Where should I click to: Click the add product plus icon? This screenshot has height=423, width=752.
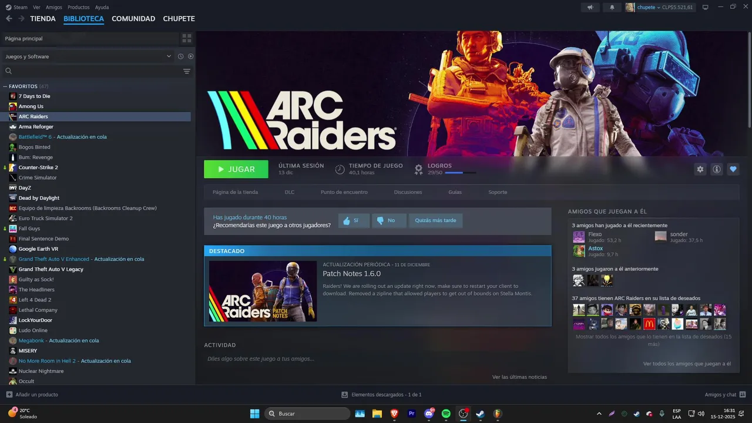point(9,395)
